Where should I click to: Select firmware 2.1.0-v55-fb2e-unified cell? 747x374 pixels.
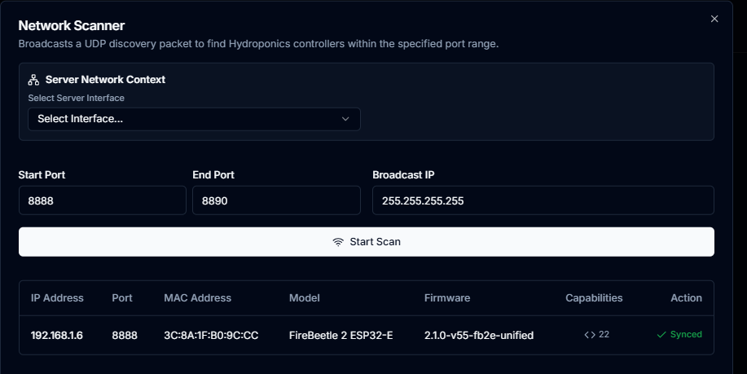click(479, 336)
